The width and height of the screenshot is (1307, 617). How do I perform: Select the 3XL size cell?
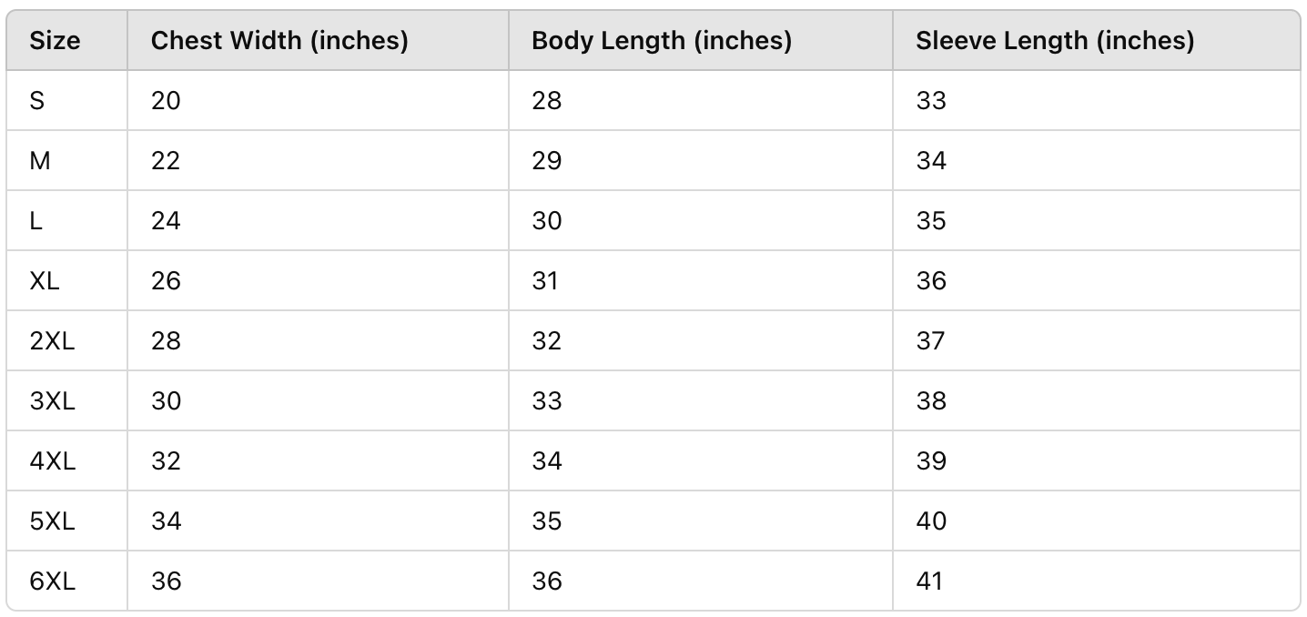pyautogui.click(x=53, y=401)
